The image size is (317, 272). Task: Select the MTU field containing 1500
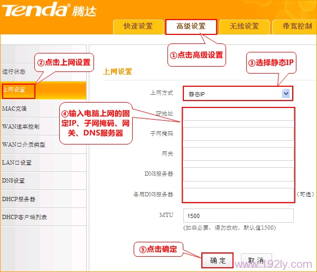pos(238,216)
